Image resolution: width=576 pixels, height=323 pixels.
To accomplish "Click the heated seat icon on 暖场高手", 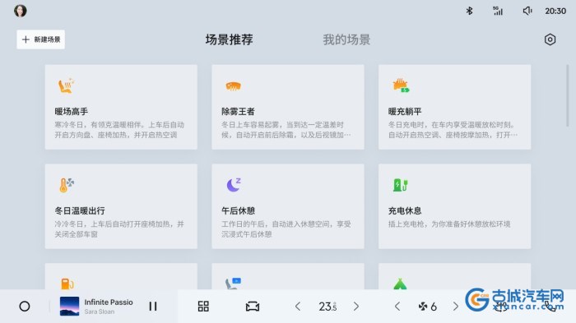I will coord(66,86).
